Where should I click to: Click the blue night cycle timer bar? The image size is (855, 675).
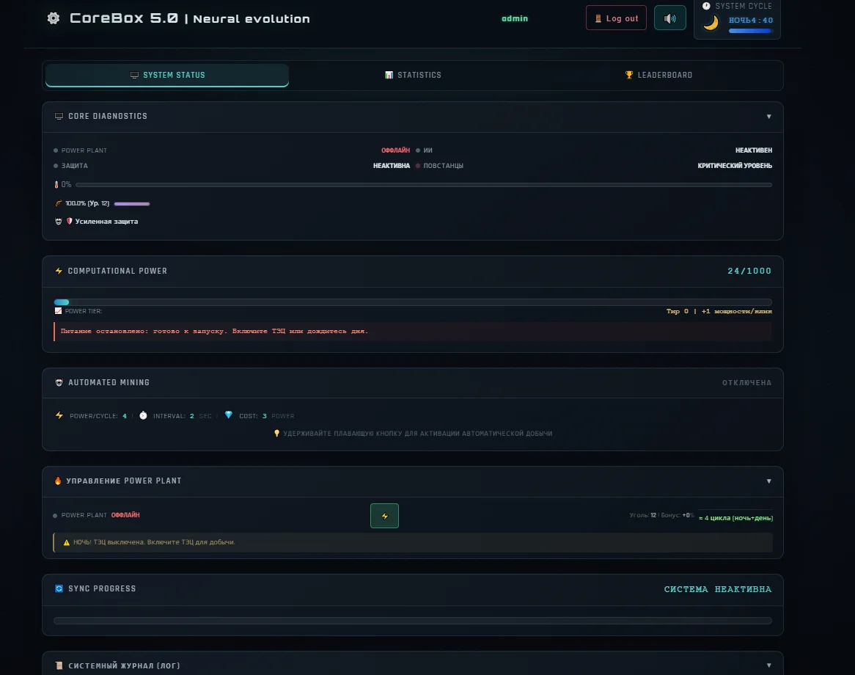[750, 31]
